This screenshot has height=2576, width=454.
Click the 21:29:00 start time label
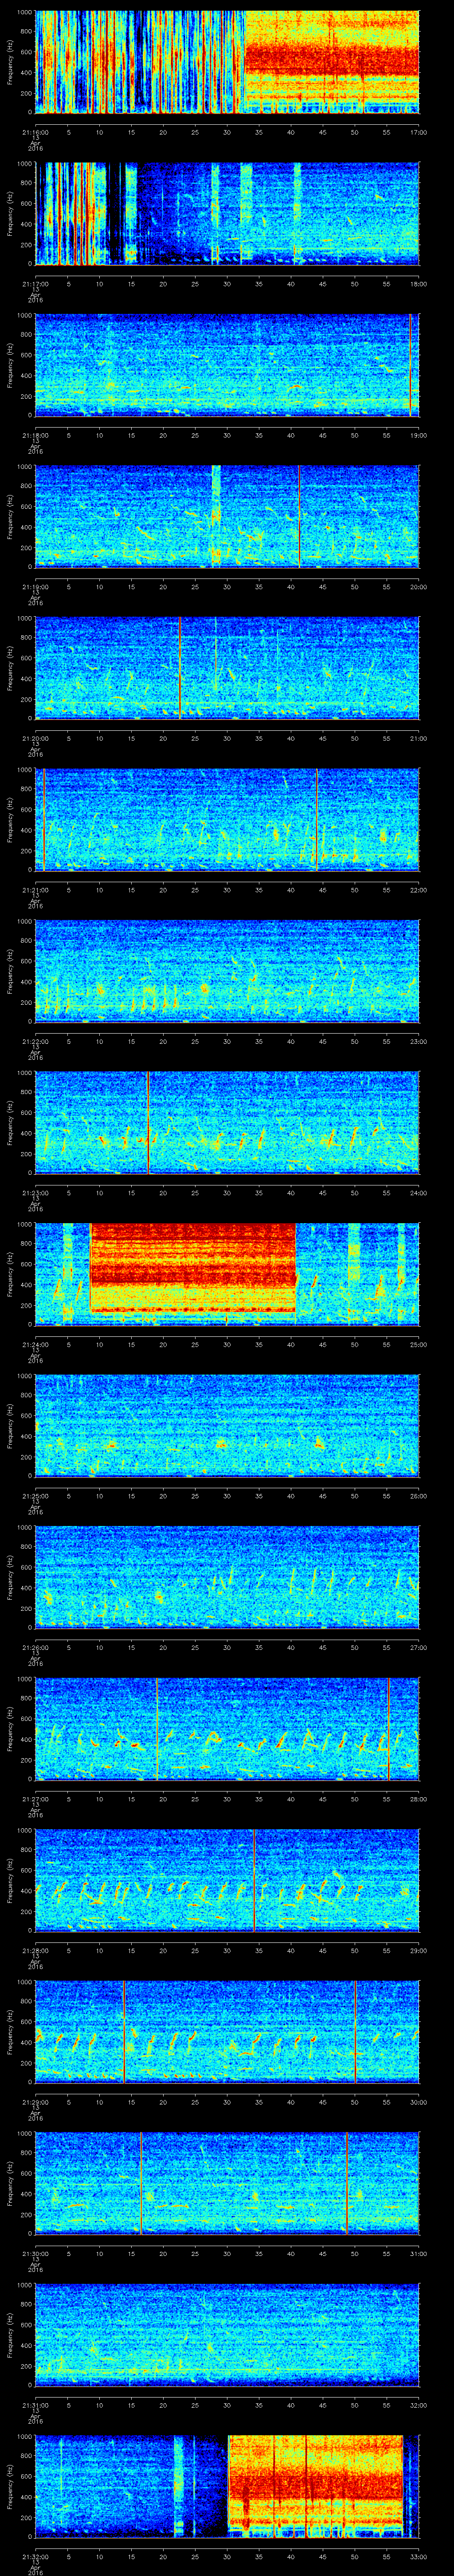coord(35,2102)
